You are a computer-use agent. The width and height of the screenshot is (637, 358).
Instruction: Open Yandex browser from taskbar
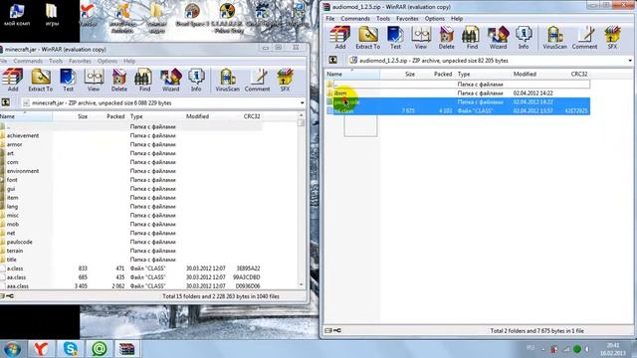pos(41,349)
